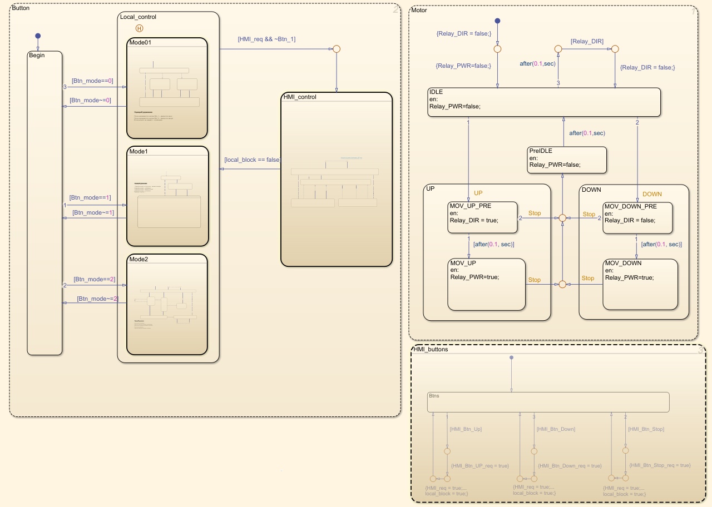Select the Btns state in HMI_buttons
The image size is (712, 507).
point(548,402)
